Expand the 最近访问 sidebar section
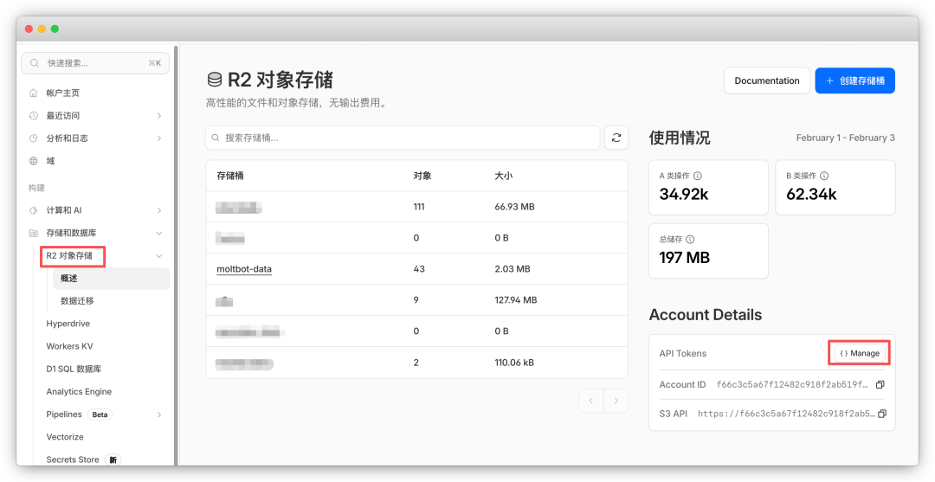 tap(159, 115)
